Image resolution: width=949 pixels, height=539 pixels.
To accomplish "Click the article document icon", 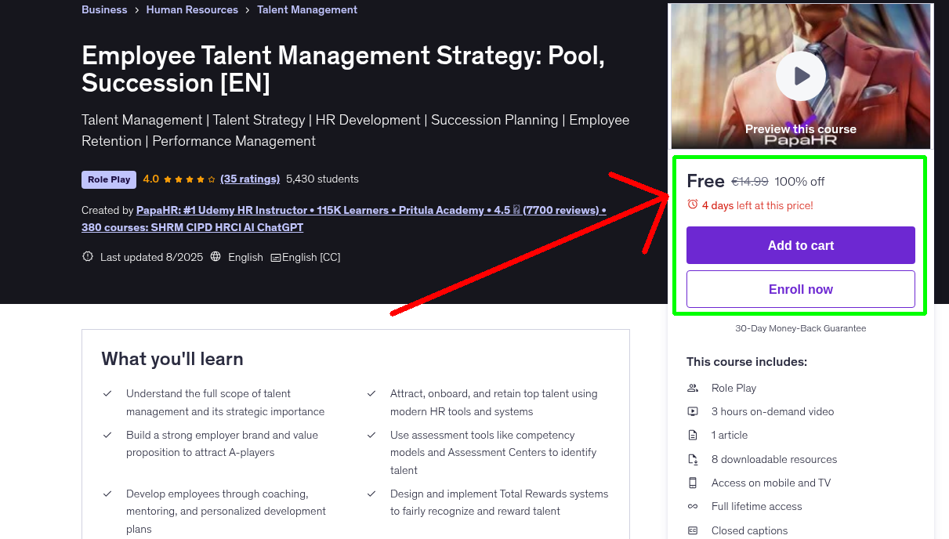I will pyautogui.click(x=693, y=435).
